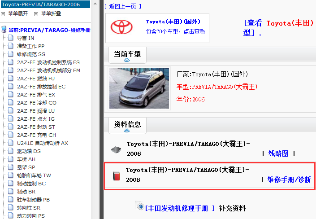Click the Toyota-PREVIA/TARAGO-2006 title bar
This screenshot has height=219, width=316.
(45, 4)
